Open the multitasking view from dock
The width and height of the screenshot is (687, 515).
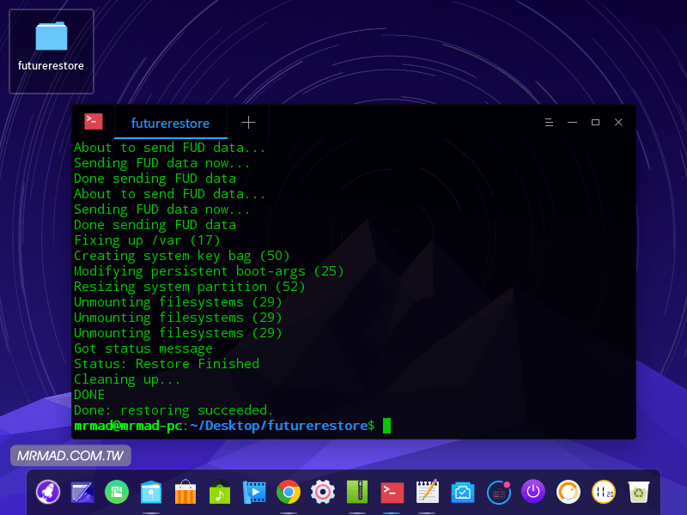click(x=82, y=492)
